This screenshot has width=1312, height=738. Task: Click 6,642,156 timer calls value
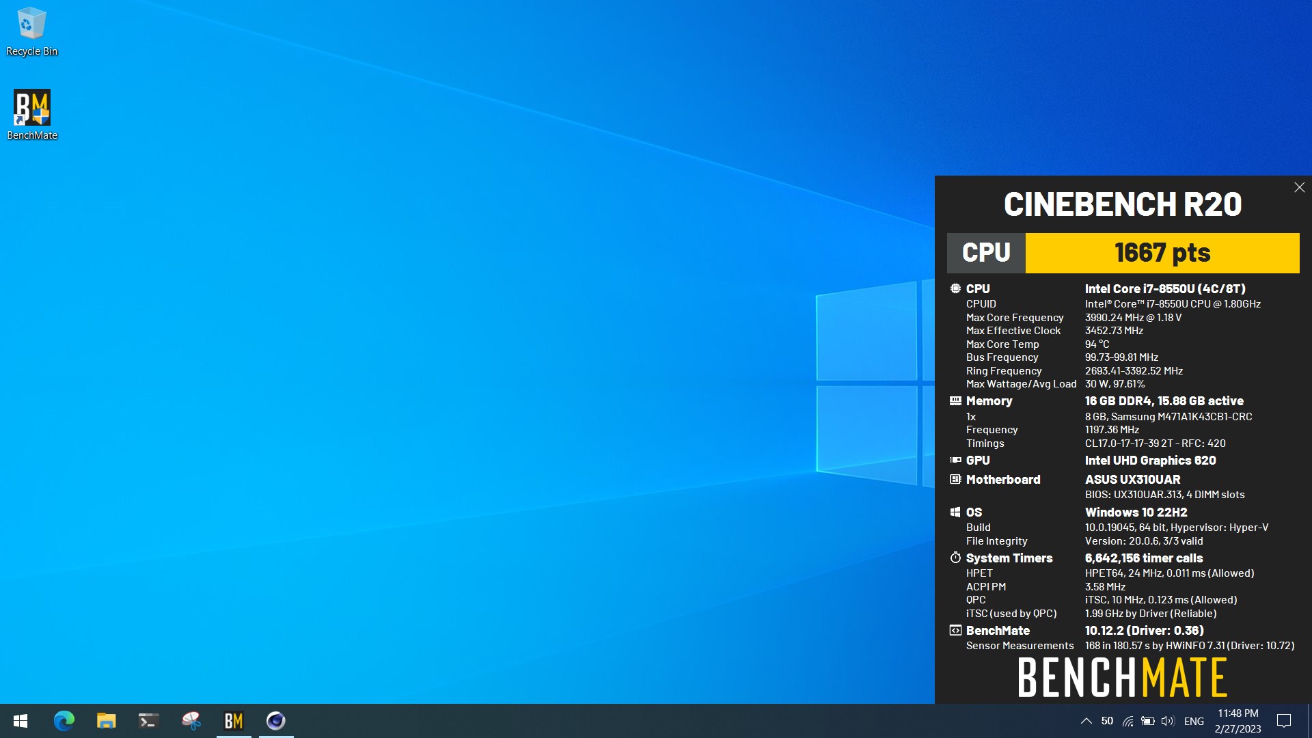click(x=1144, y=558)
